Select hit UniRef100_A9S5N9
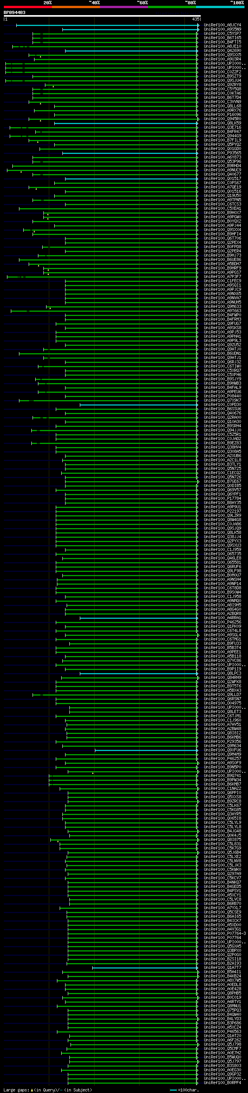This screenshot has width=248, height=1093. coord(222,29)
